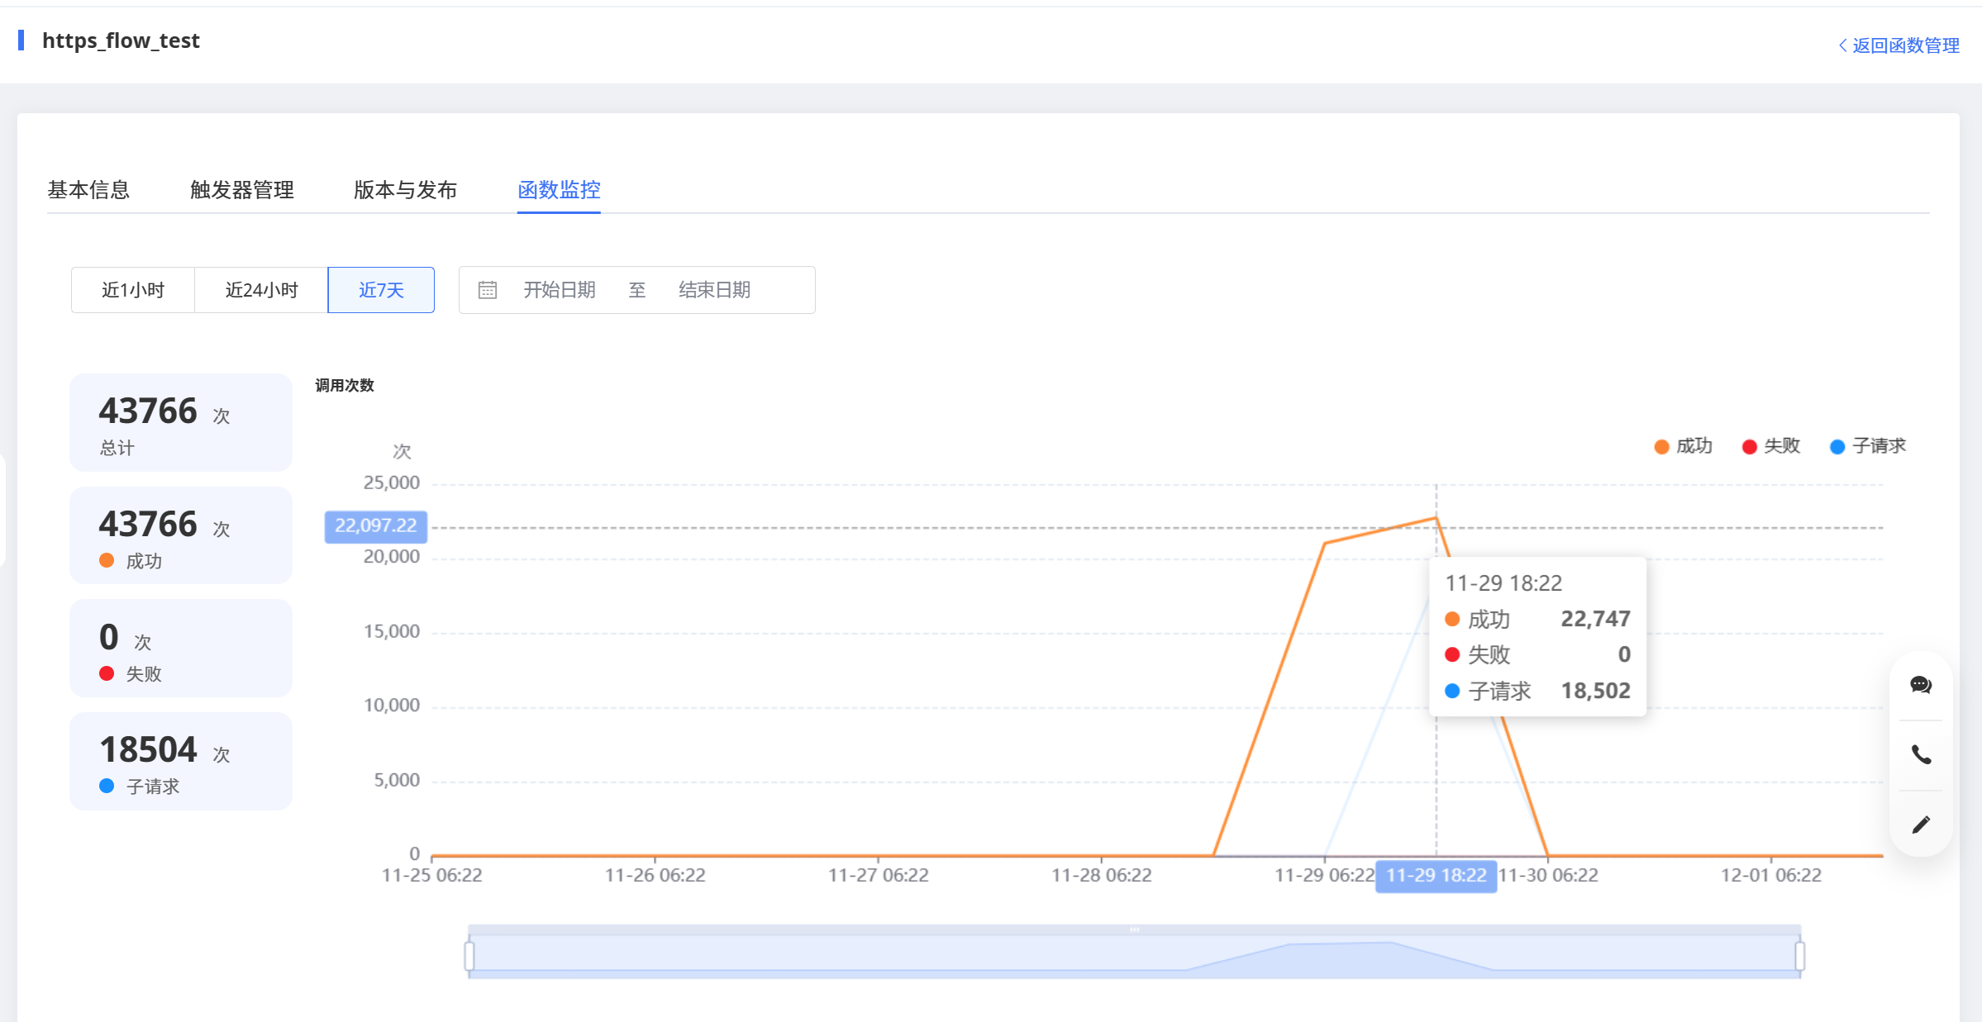Switch to the 触发器管理 tab
This screenshot has height=1022, width=1982.
[241, 190]
